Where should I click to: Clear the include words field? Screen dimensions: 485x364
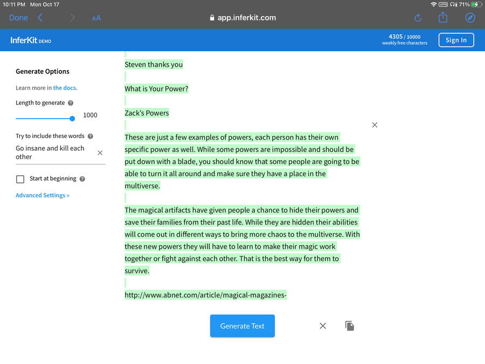coord(100,153)
